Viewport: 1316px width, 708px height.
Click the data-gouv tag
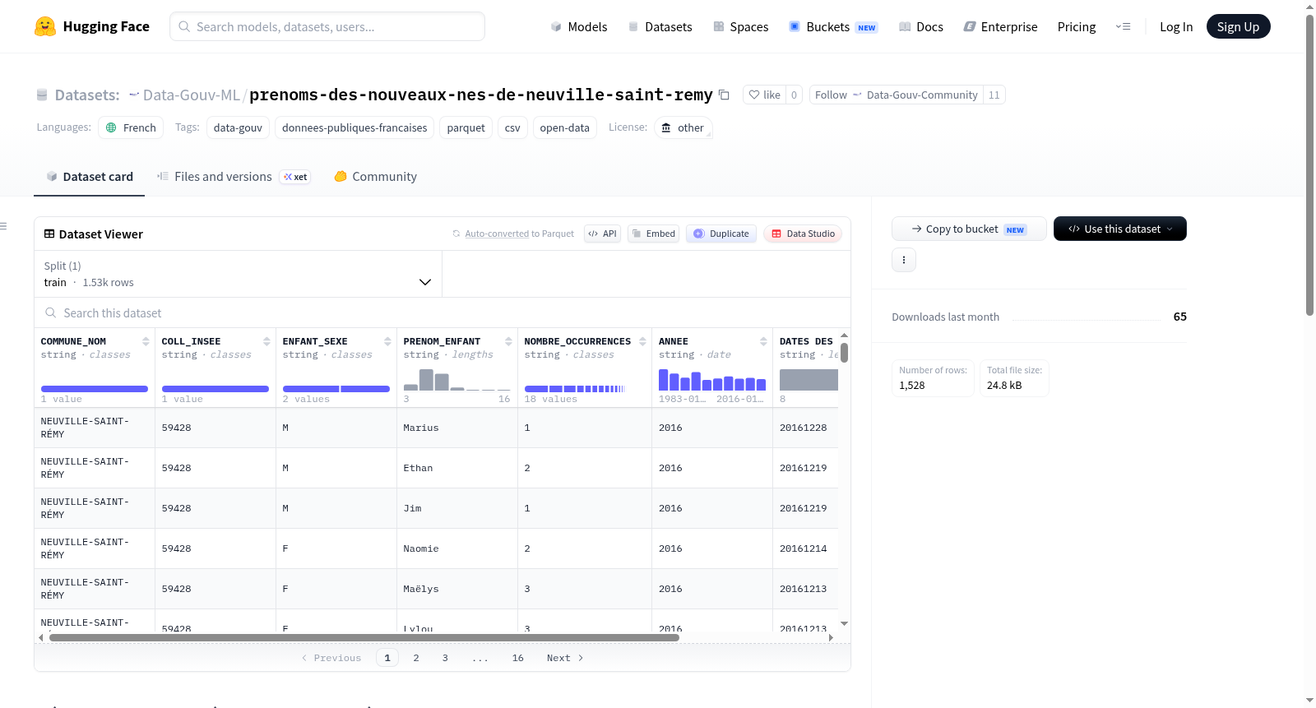point(238,127)
